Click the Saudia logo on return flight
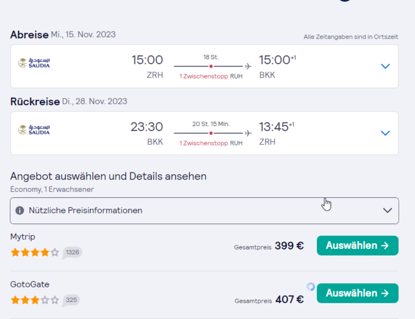 click(34, 130)
